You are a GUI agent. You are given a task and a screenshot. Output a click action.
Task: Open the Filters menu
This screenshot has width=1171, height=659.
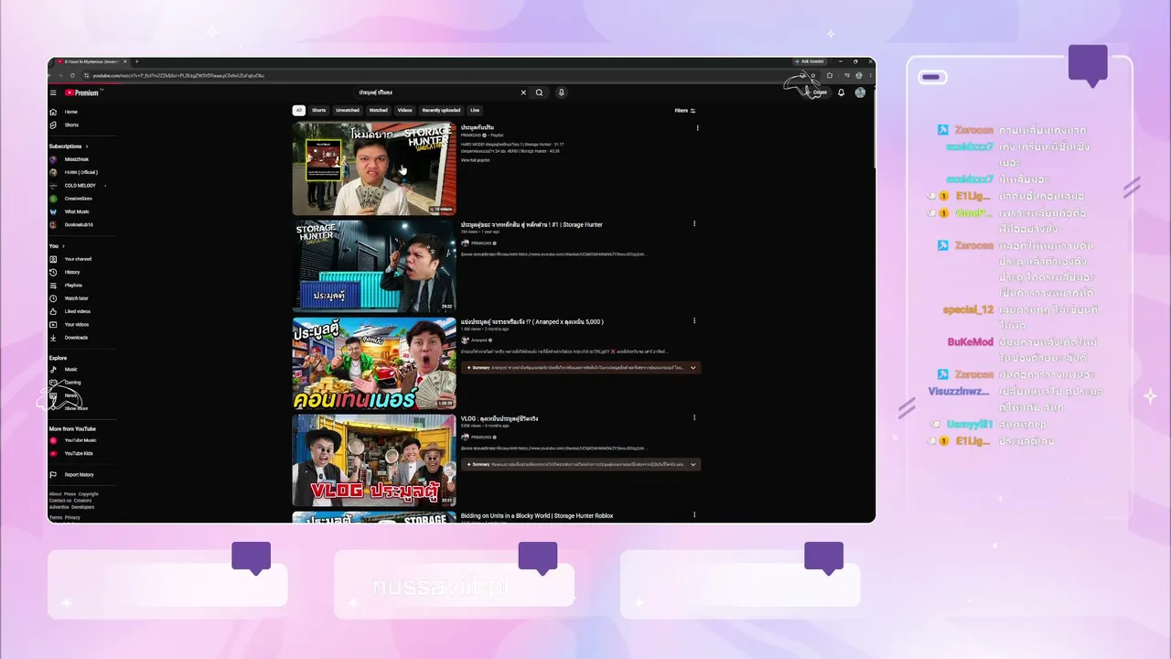pos(685,111)
